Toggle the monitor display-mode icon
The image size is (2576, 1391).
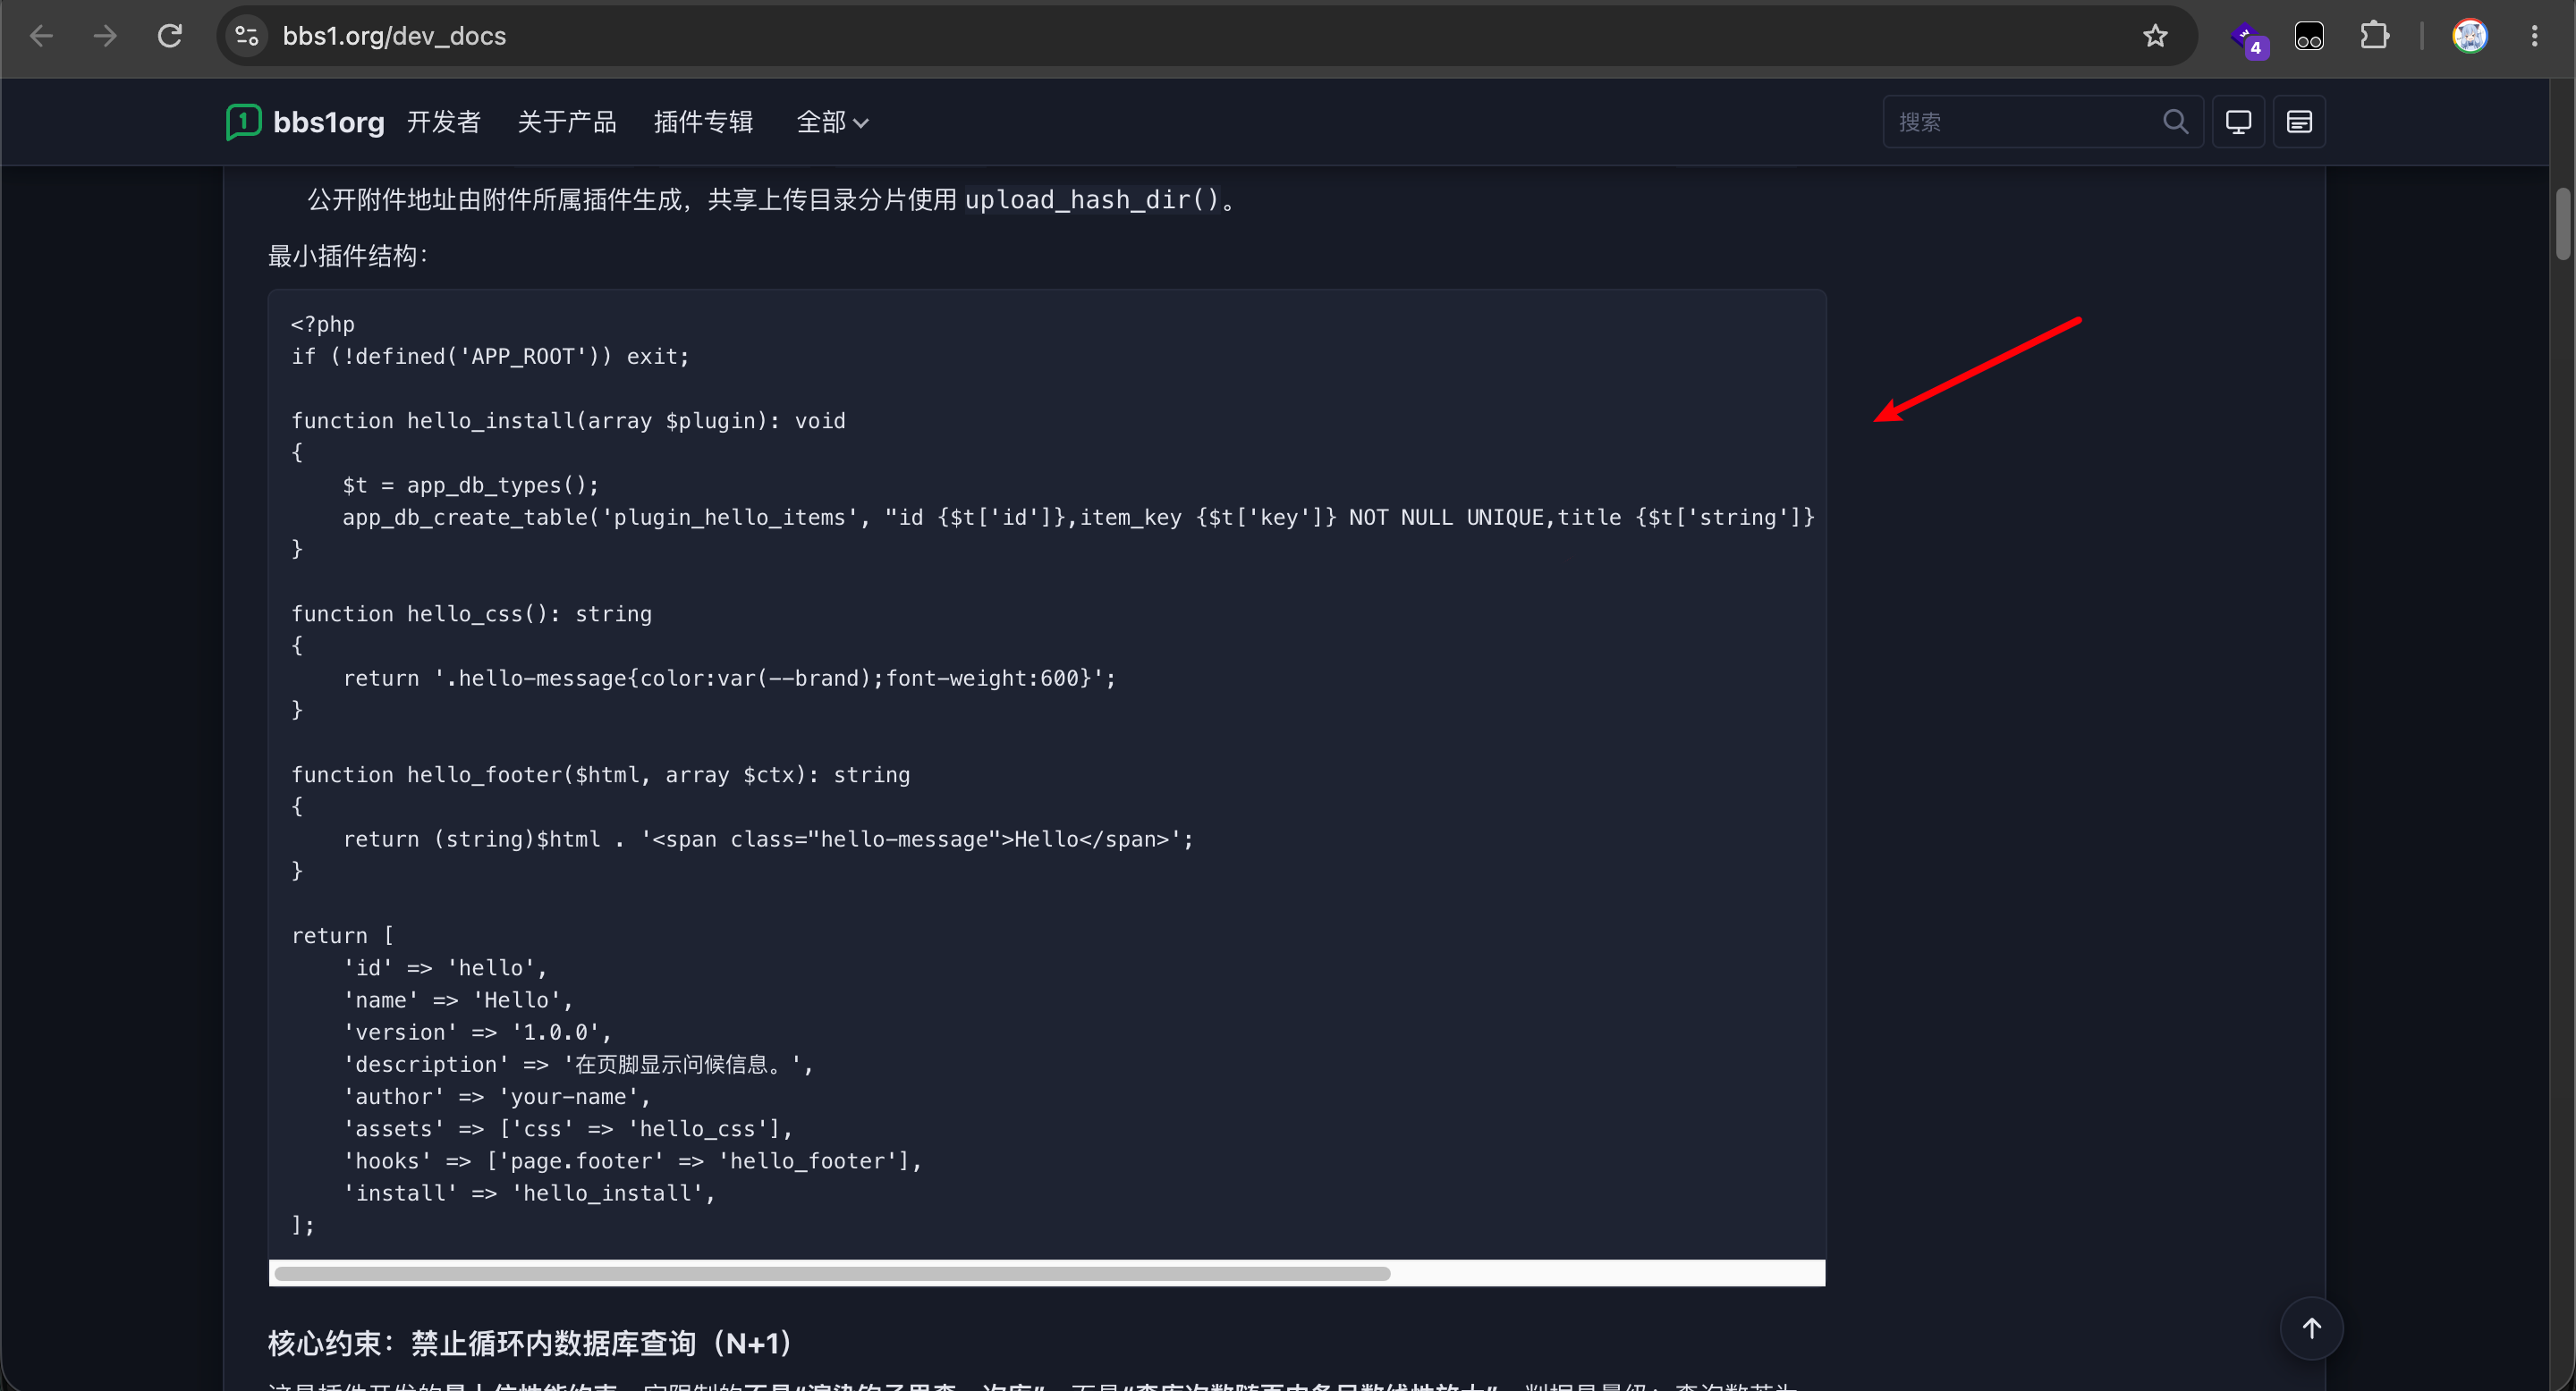pyautogui.click(x=2238, y=122)
